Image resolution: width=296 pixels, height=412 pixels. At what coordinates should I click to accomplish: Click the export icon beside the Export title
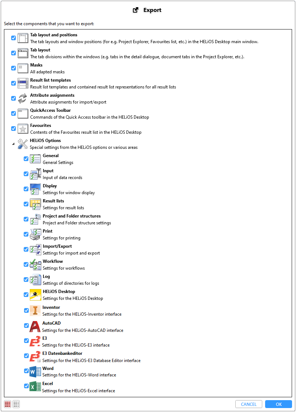135,10
